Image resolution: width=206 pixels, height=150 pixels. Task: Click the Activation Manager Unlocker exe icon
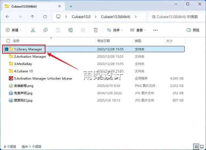pos(11,78)
